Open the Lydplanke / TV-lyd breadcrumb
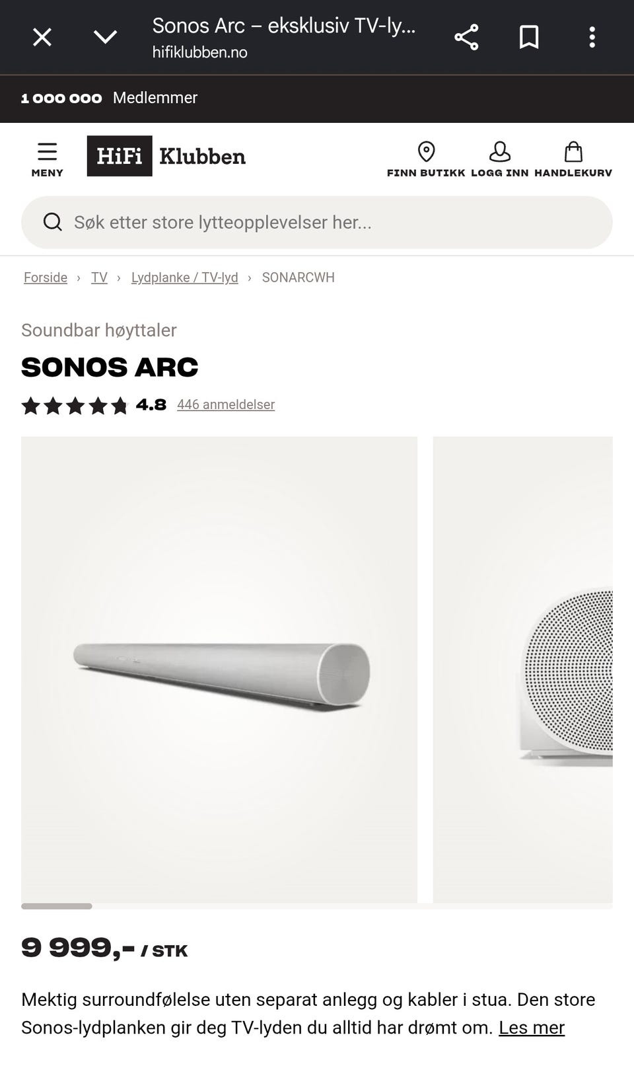The height and width of the screenshot is (1066, 634). click(x=185, y=278)
